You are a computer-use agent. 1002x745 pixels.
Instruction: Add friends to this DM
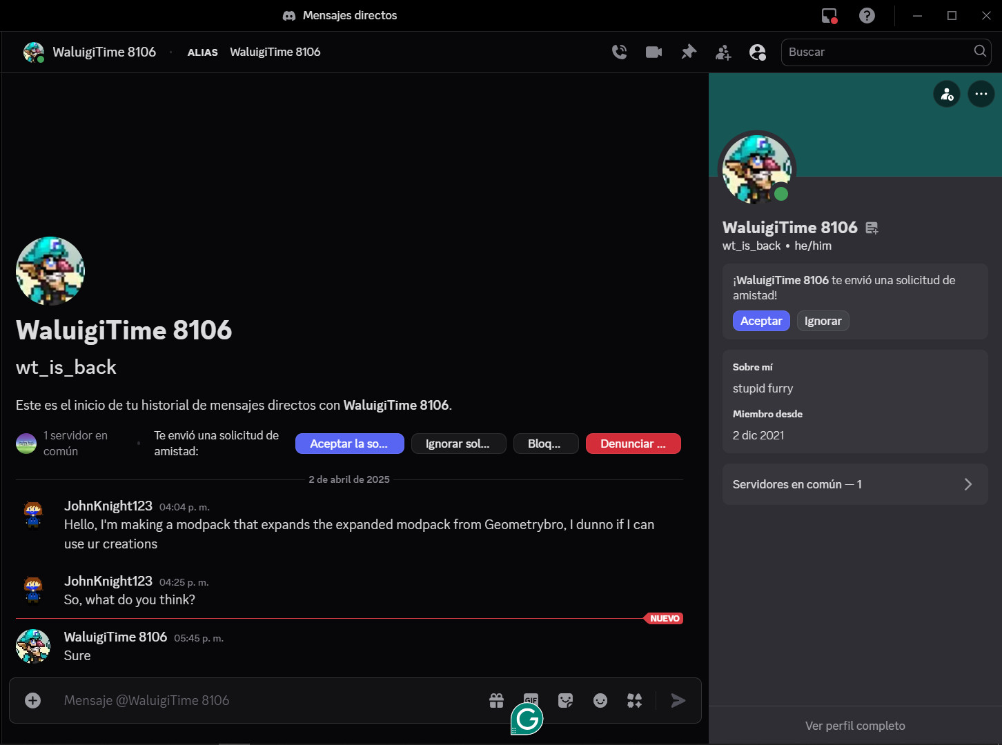(x=723, y=52)
